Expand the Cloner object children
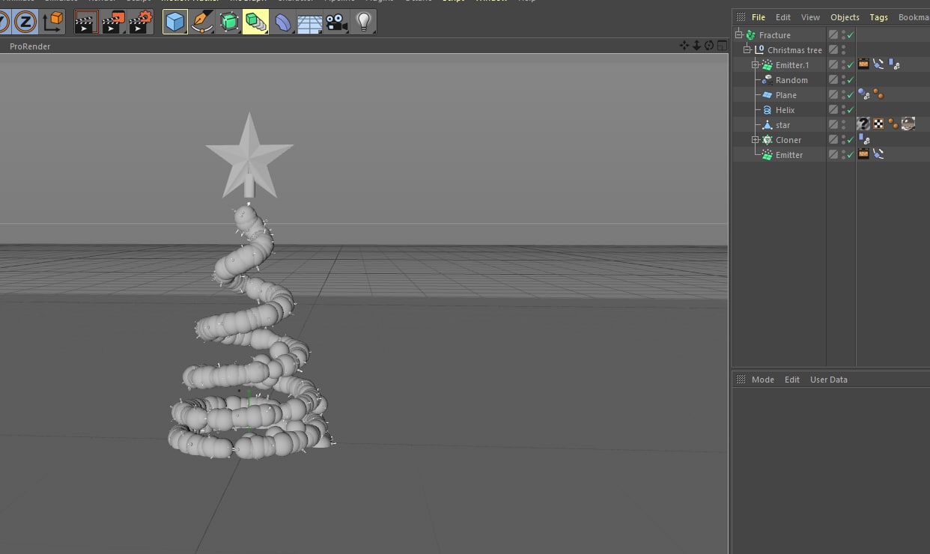 tap(756, 140)
